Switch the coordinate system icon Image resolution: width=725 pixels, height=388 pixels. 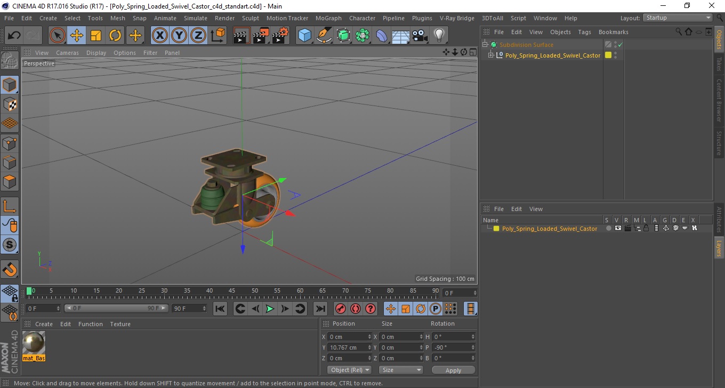[x=217, y=36]
